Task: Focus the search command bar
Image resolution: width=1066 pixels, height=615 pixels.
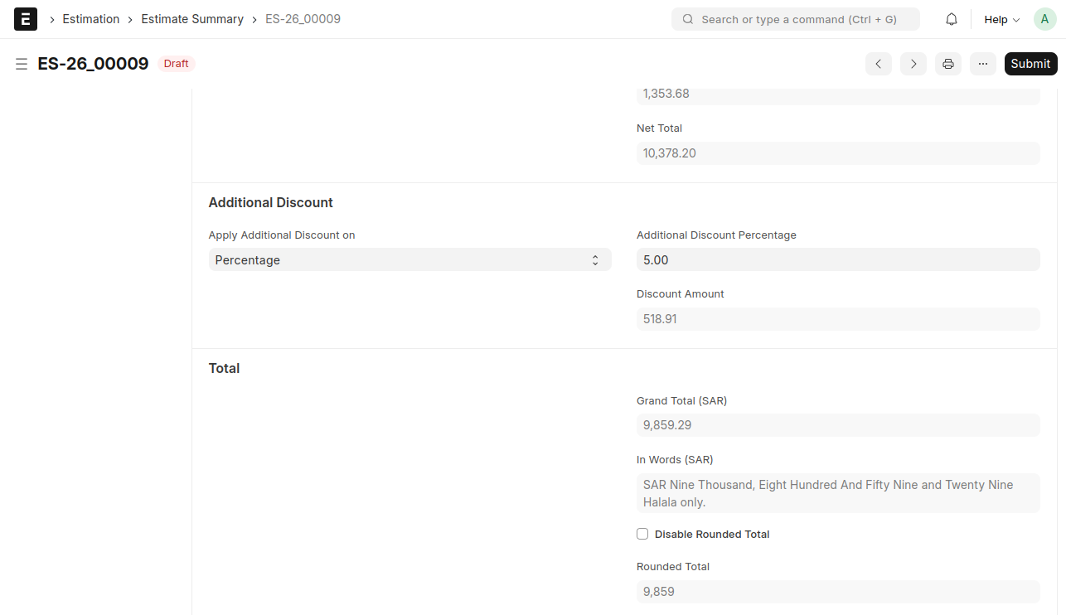Action: [x=796, y=19]
